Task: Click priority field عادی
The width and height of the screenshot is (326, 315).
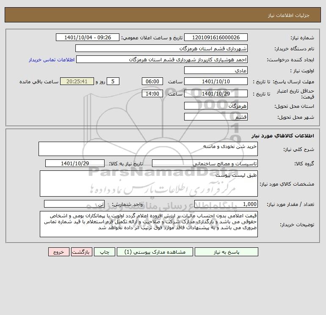Action: click(216, 70)
